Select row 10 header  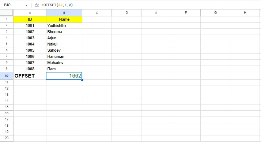click(7, 76)
